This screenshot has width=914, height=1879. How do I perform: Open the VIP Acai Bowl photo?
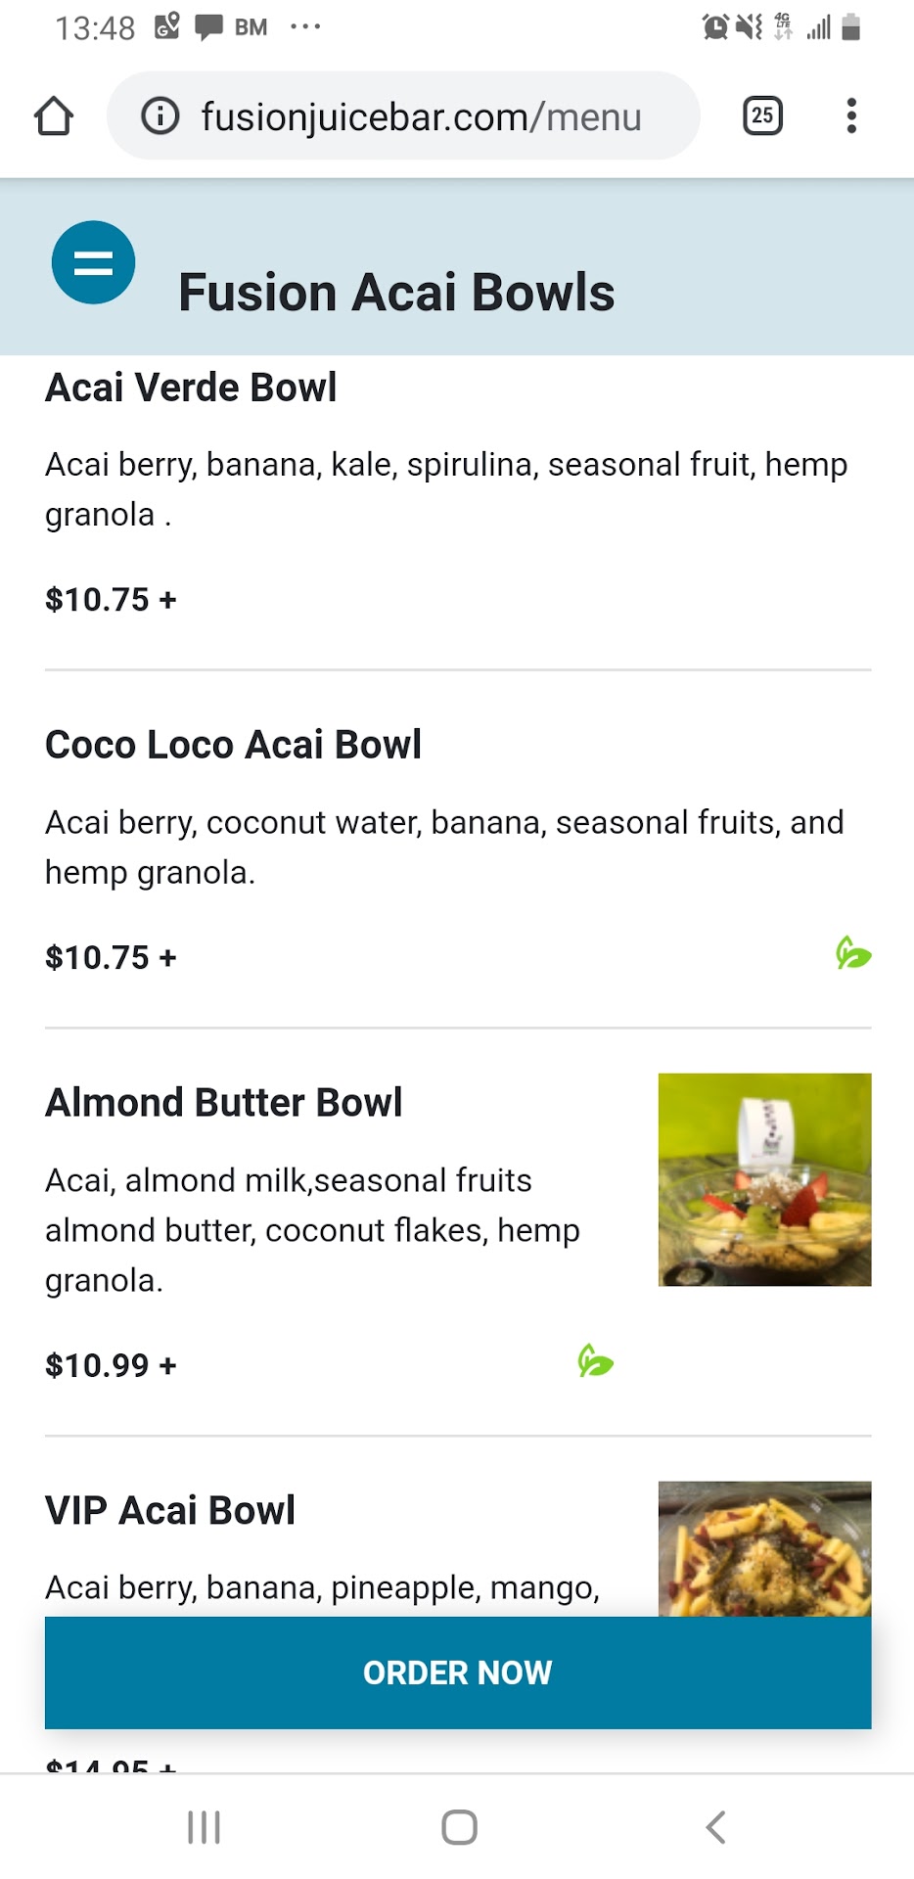[764, 1548]
